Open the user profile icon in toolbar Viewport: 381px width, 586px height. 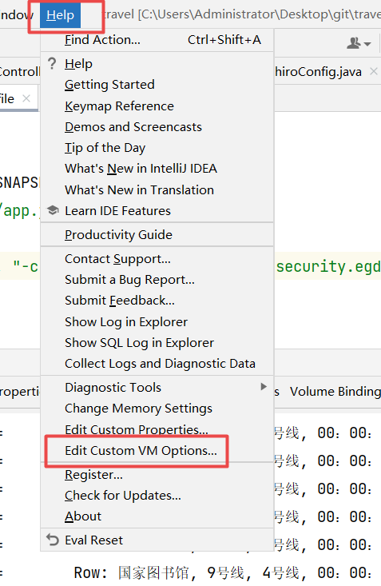[x=353, y=43]
